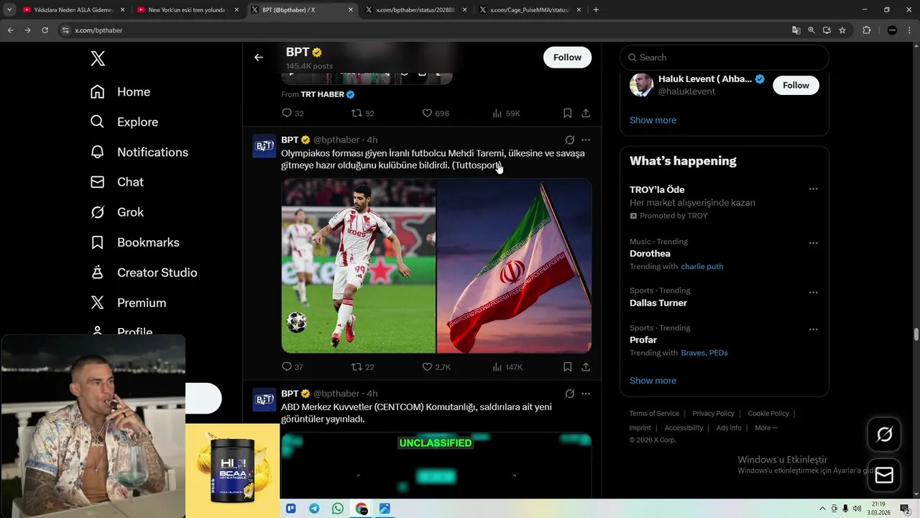The width and height of the screenshot is (920, 518).
Task: Share the Mehdi Taremi post
Action: pos(586,367)
